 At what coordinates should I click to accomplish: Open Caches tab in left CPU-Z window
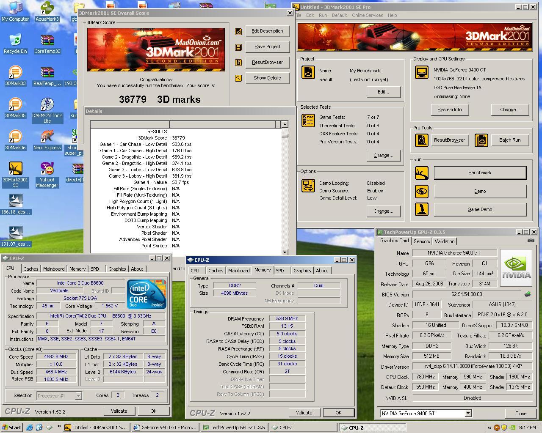pos(30,269)
